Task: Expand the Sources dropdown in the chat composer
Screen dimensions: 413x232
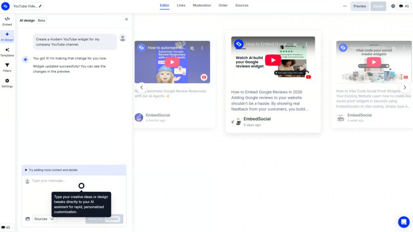Action: point(44,219)
